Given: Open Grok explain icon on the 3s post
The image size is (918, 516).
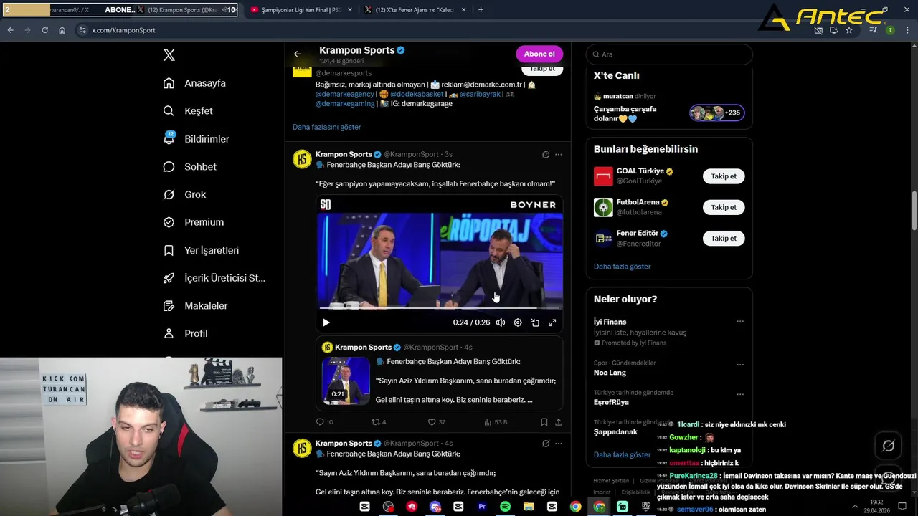Looking at the screenshot, I should click(x=546, y=154).
